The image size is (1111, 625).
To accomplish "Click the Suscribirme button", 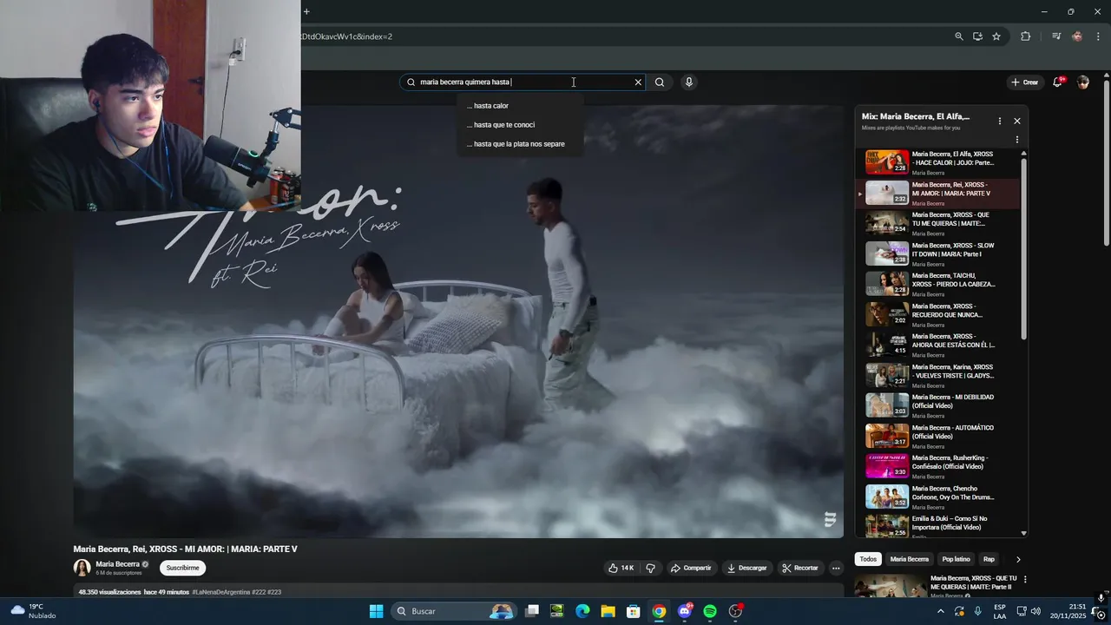I will [x=182, y=568].
